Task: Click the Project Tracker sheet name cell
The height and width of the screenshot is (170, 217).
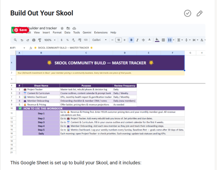Action: pos(41,89)
